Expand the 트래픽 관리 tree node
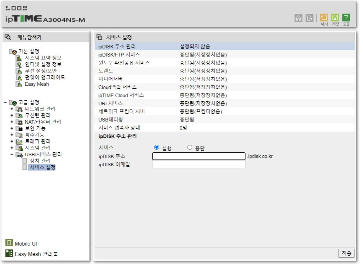 point(12,141)
